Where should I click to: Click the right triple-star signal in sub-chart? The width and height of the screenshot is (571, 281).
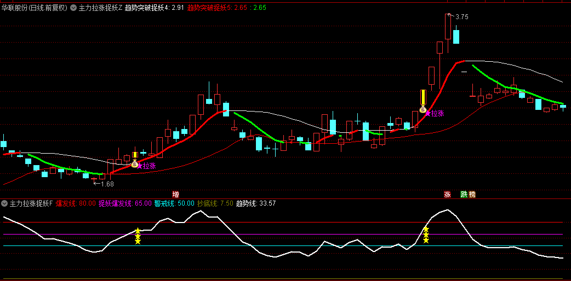[426, 235]
